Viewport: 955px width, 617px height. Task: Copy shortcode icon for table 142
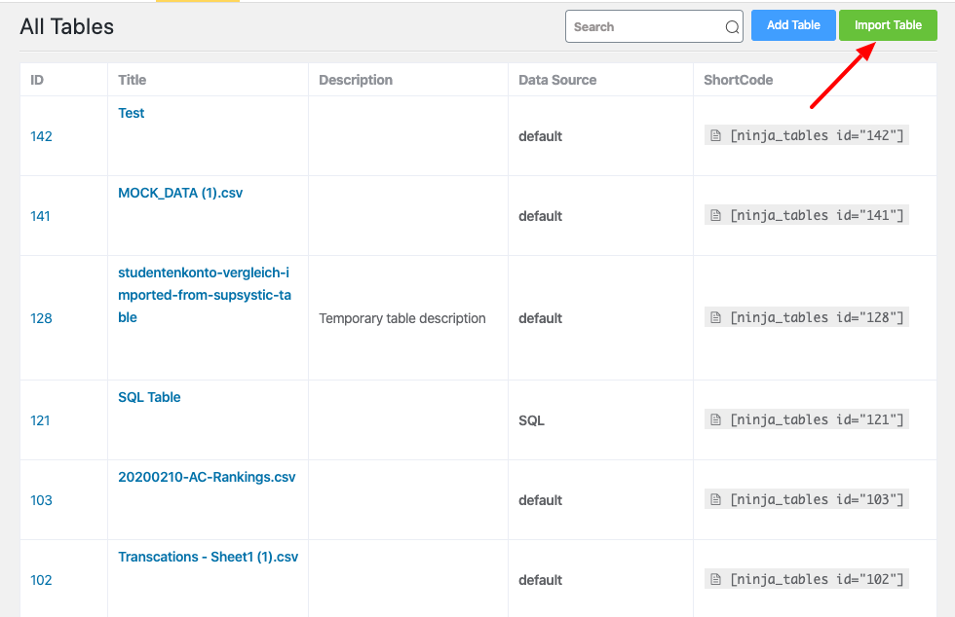(715, 136)
